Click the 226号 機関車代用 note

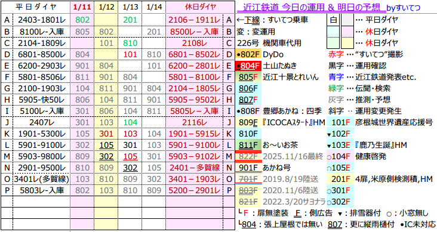pos(269,43)
